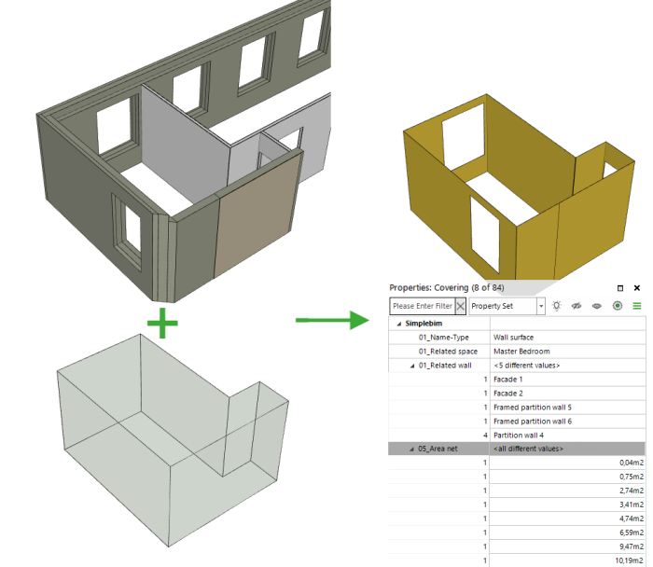Click the <5 different values> cell
Image resolution: width=653 pixels, height=567 pixels.
(567, 366)
